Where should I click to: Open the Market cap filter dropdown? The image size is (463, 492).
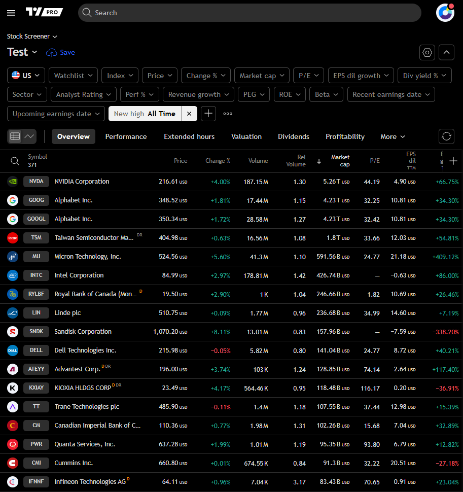click(x=262, y=76)
